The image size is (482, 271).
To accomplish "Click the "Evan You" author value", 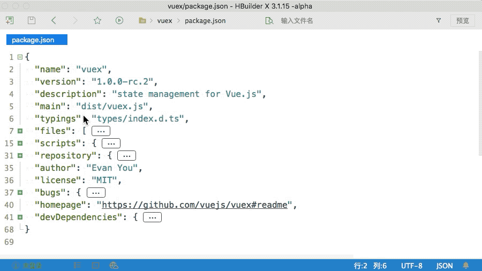I will tap(112, 168).
